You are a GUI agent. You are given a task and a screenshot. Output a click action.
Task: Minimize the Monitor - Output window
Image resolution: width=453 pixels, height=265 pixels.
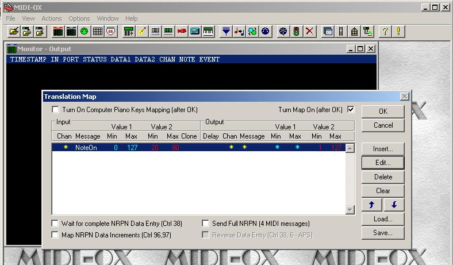(x=351, y=49)
